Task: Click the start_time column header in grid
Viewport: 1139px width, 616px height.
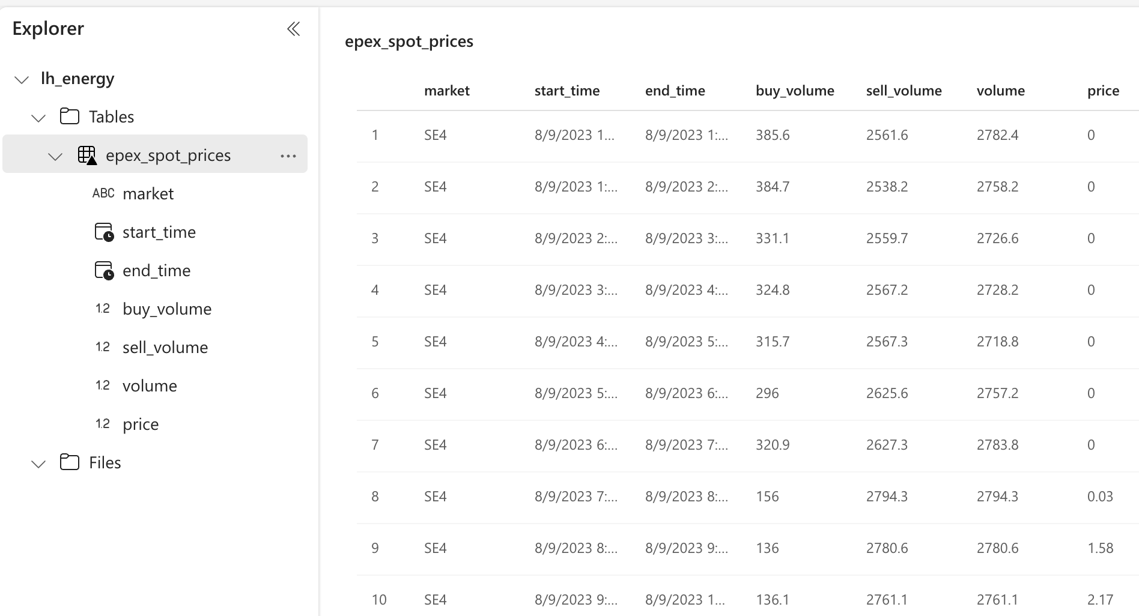Action: 567,91
